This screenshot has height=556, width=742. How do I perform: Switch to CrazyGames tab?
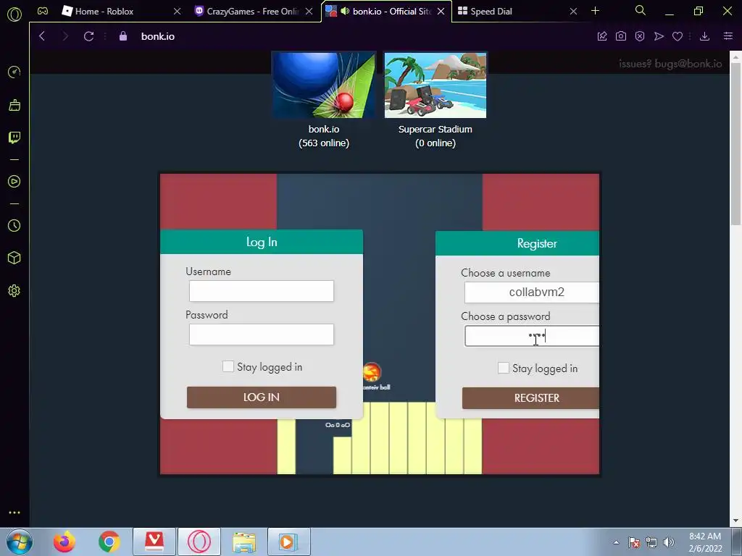pos(251,12)
